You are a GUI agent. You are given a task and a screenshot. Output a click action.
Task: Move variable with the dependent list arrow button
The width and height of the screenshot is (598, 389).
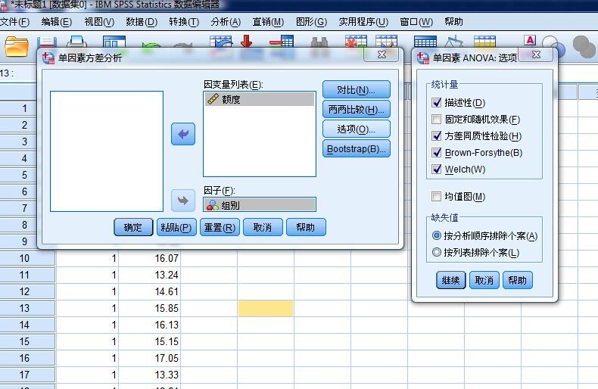[x=183, y=134]
